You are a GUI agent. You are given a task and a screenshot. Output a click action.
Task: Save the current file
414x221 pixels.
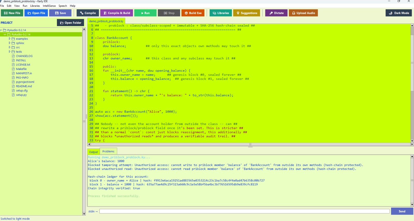click(60, 13)
